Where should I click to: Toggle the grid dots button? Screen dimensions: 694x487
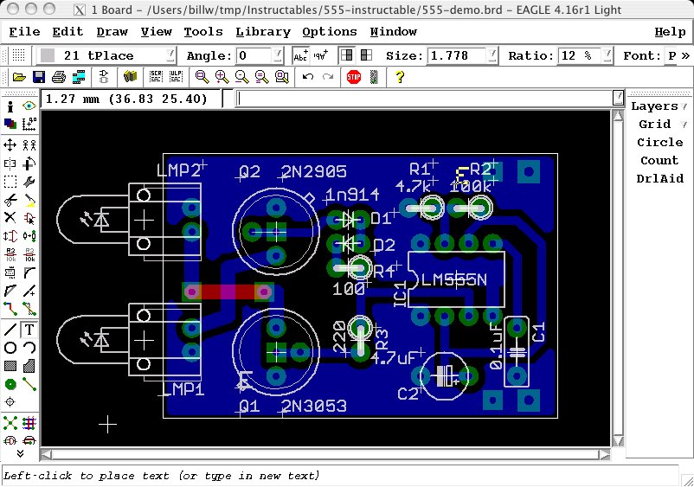[x=18, y=55]
